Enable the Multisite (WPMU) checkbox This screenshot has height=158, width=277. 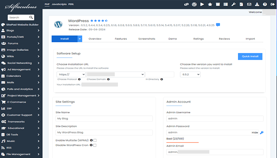pos(95,140)
